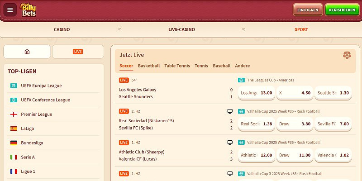Open the hamburger menu
This screenshot has width=362, height=181.
[10, 10]
